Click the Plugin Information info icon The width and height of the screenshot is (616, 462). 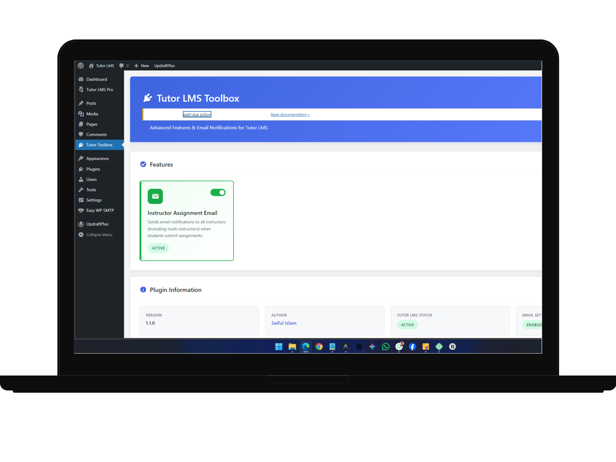click(143, 290)
